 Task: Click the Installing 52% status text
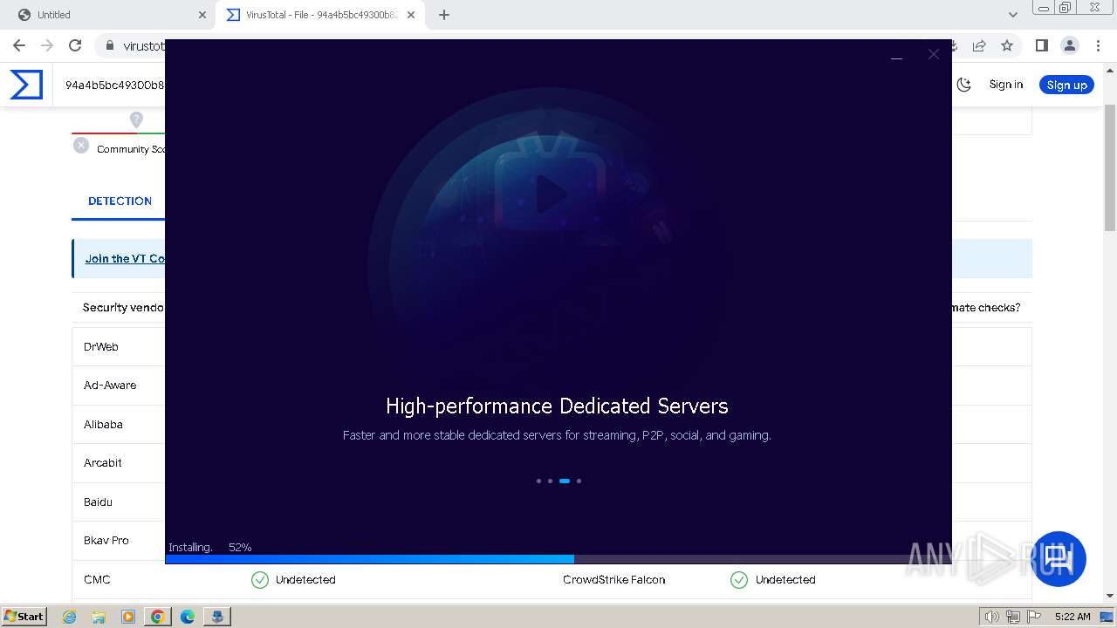pos(210,547)
